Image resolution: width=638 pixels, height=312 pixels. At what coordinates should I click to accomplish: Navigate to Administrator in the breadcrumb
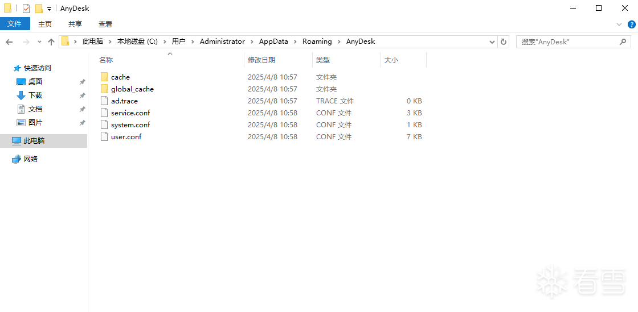point(222,41)
